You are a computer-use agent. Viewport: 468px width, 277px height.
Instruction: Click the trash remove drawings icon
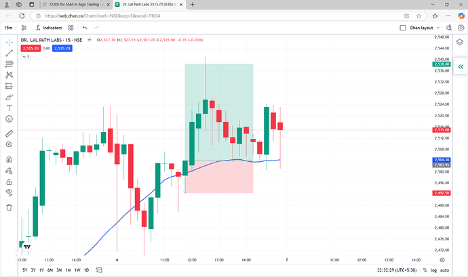[9, 207]
